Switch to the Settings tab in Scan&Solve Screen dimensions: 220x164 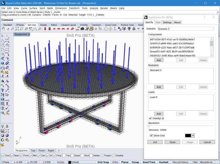coord(167,22)
